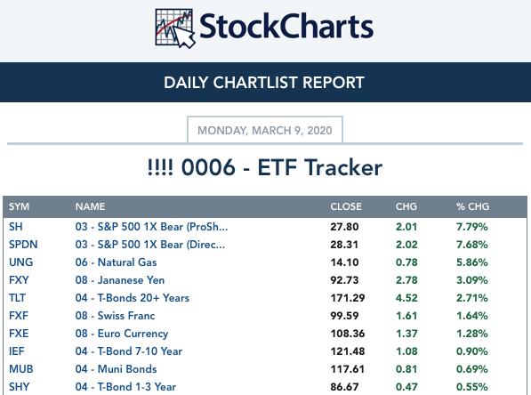531x395 pixels.
Task: Open '04 - T-Bonds 20+ Years' link
Action: click(x=132, y=298)
